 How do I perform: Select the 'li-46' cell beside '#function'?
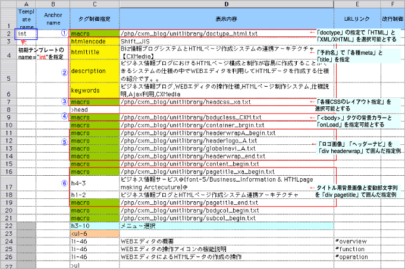tap(95, 249)
